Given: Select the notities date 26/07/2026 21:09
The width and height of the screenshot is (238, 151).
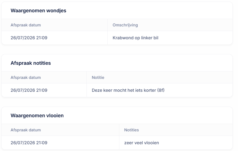Looking at the screenshot, I should click(x=29, y=90).
